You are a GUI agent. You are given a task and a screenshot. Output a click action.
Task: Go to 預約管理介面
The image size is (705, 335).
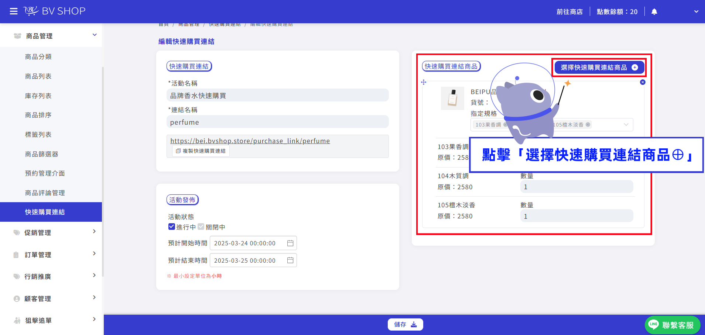[45, 173]
